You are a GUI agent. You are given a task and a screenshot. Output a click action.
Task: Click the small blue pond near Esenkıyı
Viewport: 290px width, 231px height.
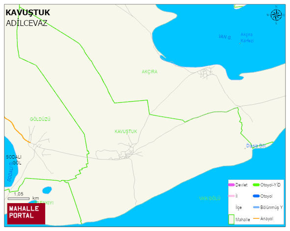click(x=47, y=190)
